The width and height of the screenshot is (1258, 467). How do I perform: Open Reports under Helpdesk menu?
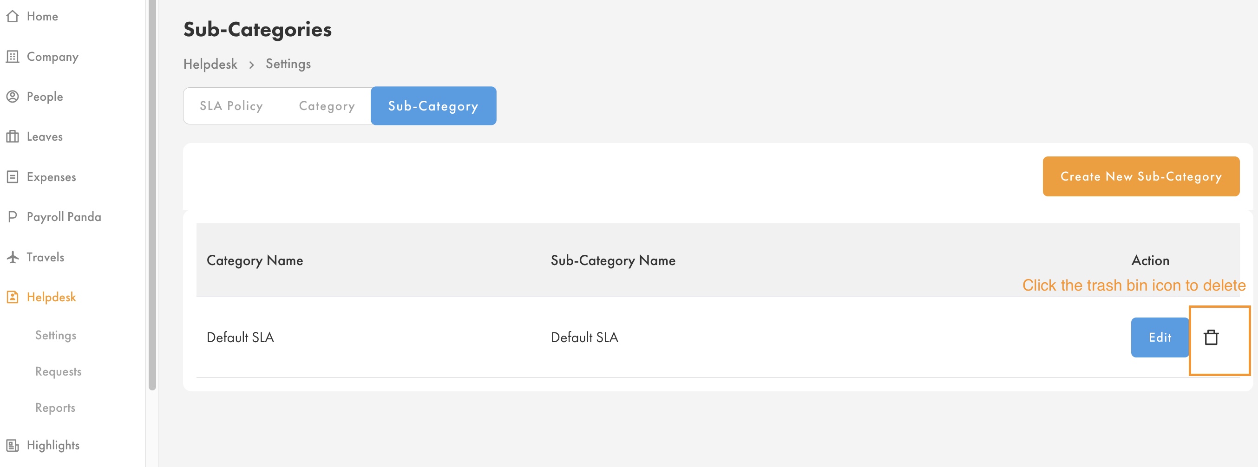click(x=55, y=408)
